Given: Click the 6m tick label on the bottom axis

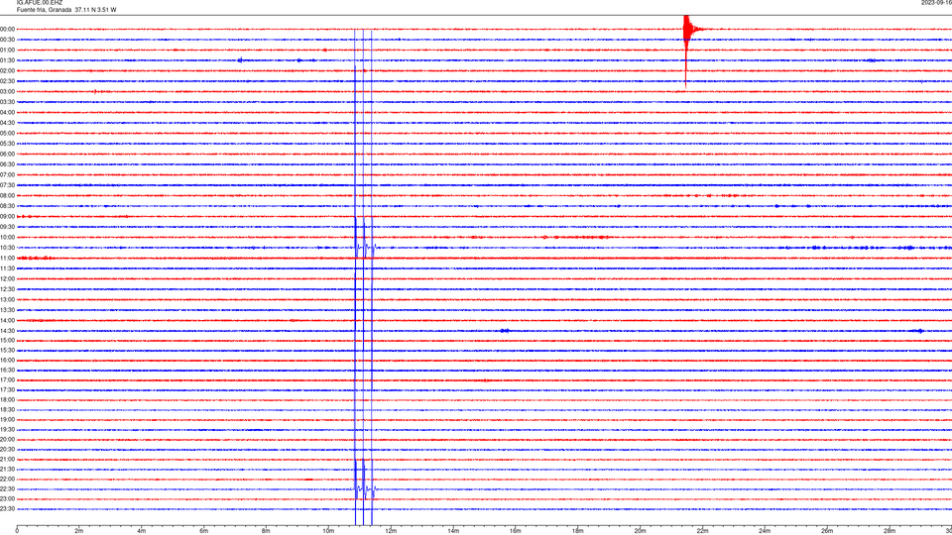Looking at the screenshot, I should pyautogui.click(x=204, y=531).
